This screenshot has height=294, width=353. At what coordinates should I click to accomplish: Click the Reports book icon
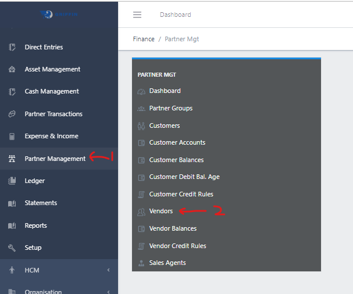[x=12, y=225]
